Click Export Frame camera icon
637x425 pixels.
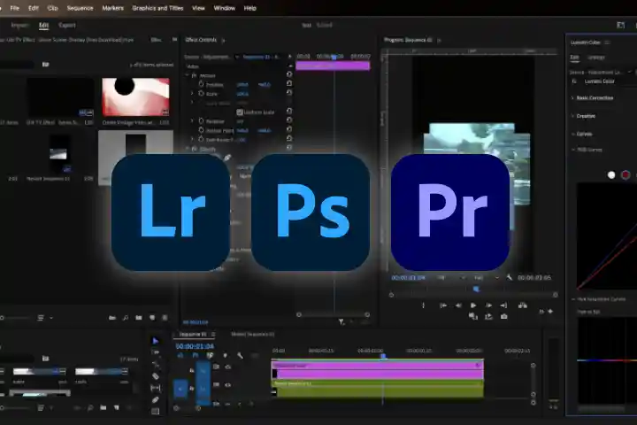[503, 316]
